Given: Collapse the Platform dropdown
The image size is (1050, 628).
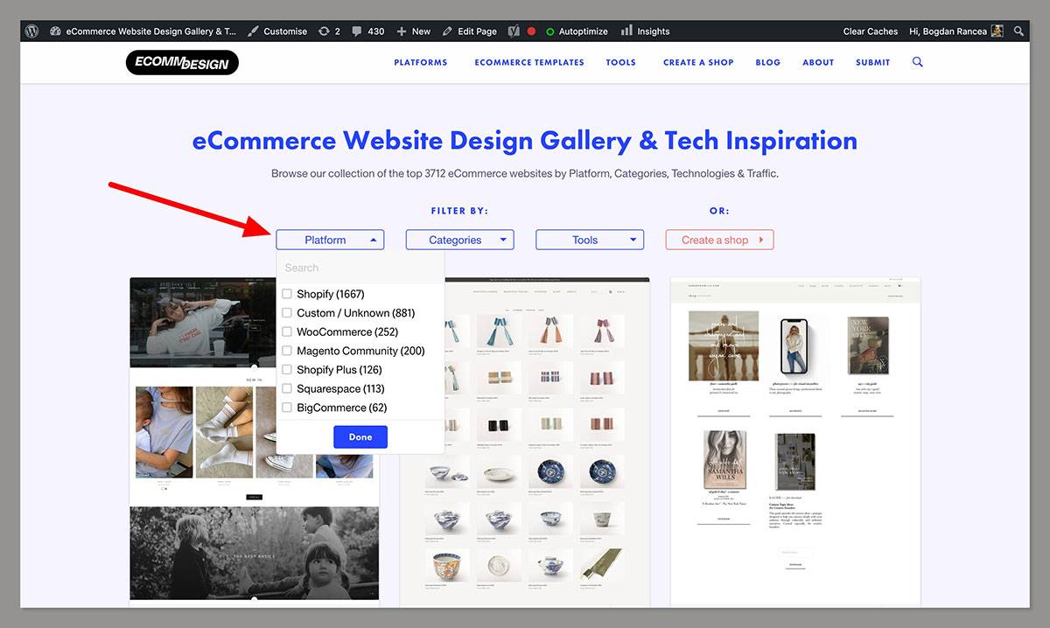Looking at the screenshot, I should tap(330, 239).
